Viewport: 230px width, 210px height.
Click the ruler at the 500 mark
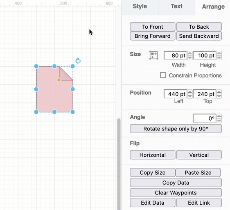pos(63,3)
